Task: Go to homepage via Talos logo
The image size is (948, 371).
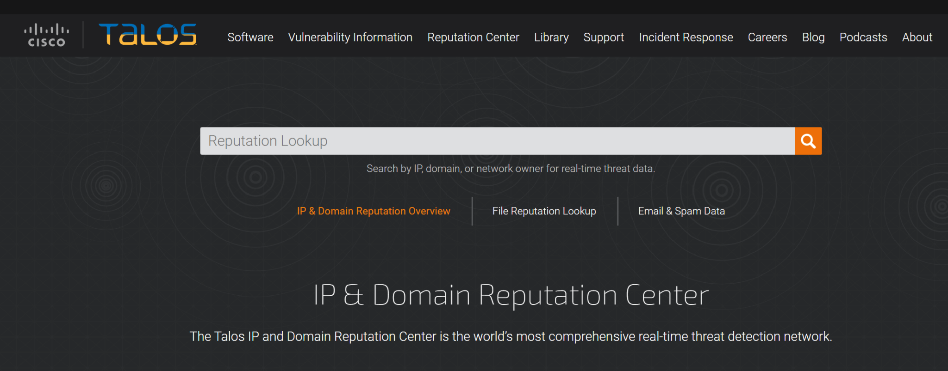Action: (148, 35)
